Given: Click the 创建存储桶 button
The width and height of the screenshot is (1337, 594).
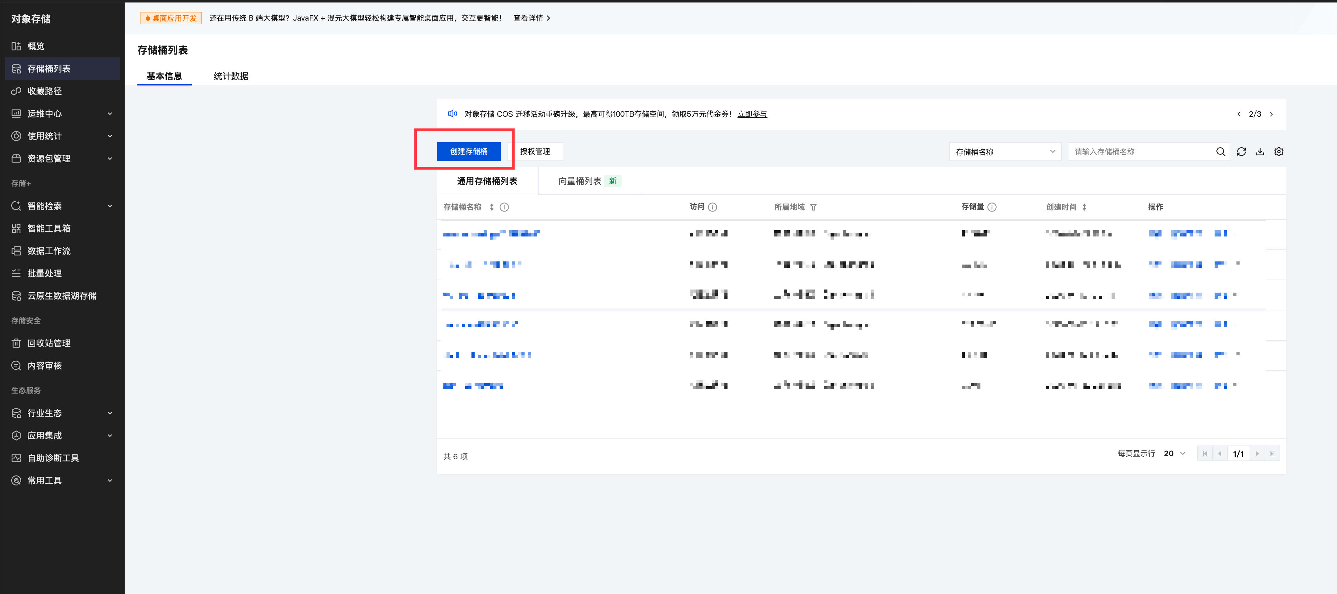Looking at the screenshot, I should [x=469, y=152].
